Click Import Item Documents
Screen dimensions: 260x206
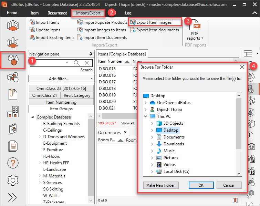pos(102,38)
